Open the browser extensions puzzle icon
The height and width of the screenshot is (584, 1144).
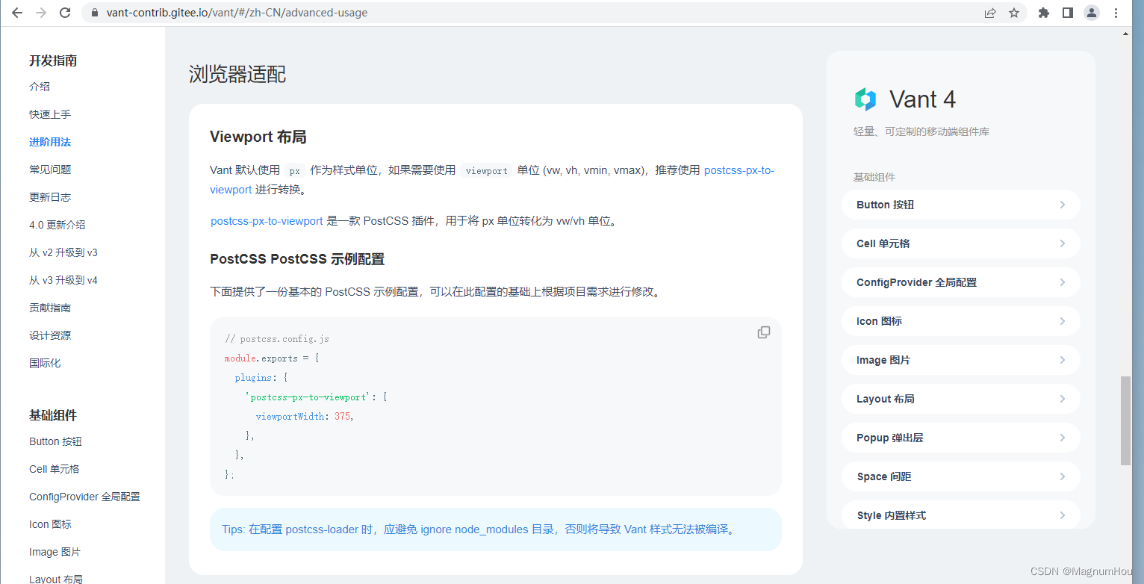tap(1043, 12)
